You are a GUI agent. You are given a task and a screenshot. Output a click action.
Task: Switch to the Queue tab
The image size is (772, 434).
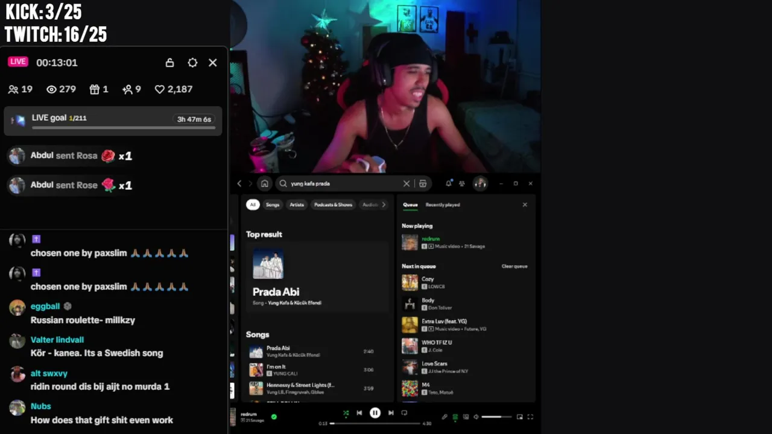tap(410, 205)
